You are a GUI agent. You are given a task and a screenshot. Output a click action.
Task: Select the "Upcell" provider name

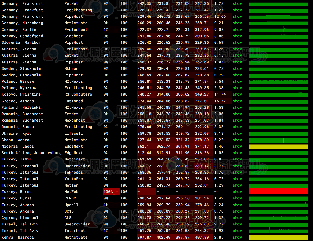(x=71, y=205)
